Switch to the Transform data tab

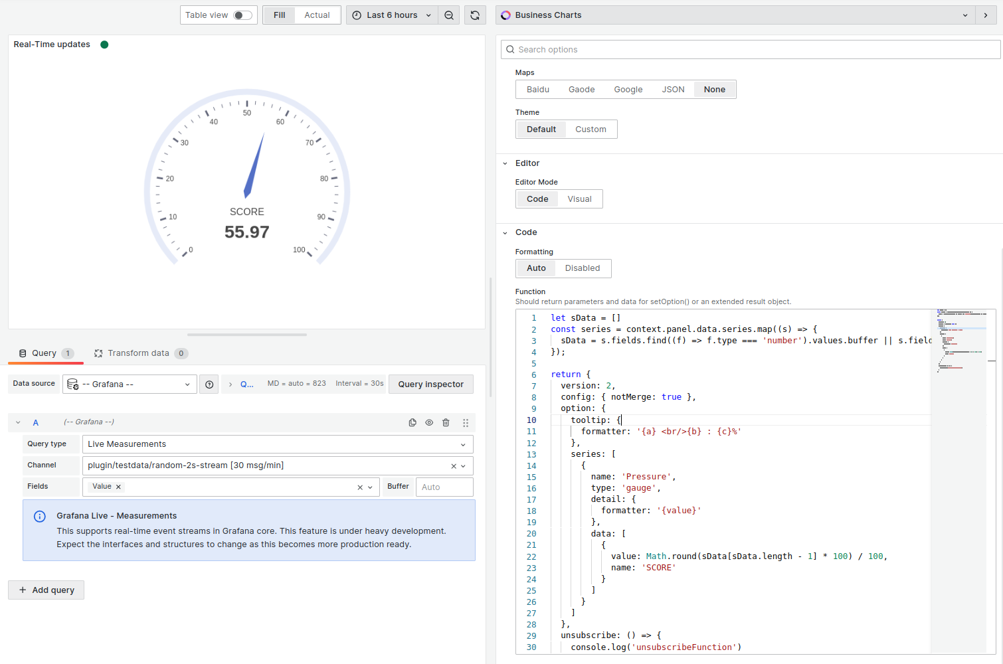click(x=141, y=353)
